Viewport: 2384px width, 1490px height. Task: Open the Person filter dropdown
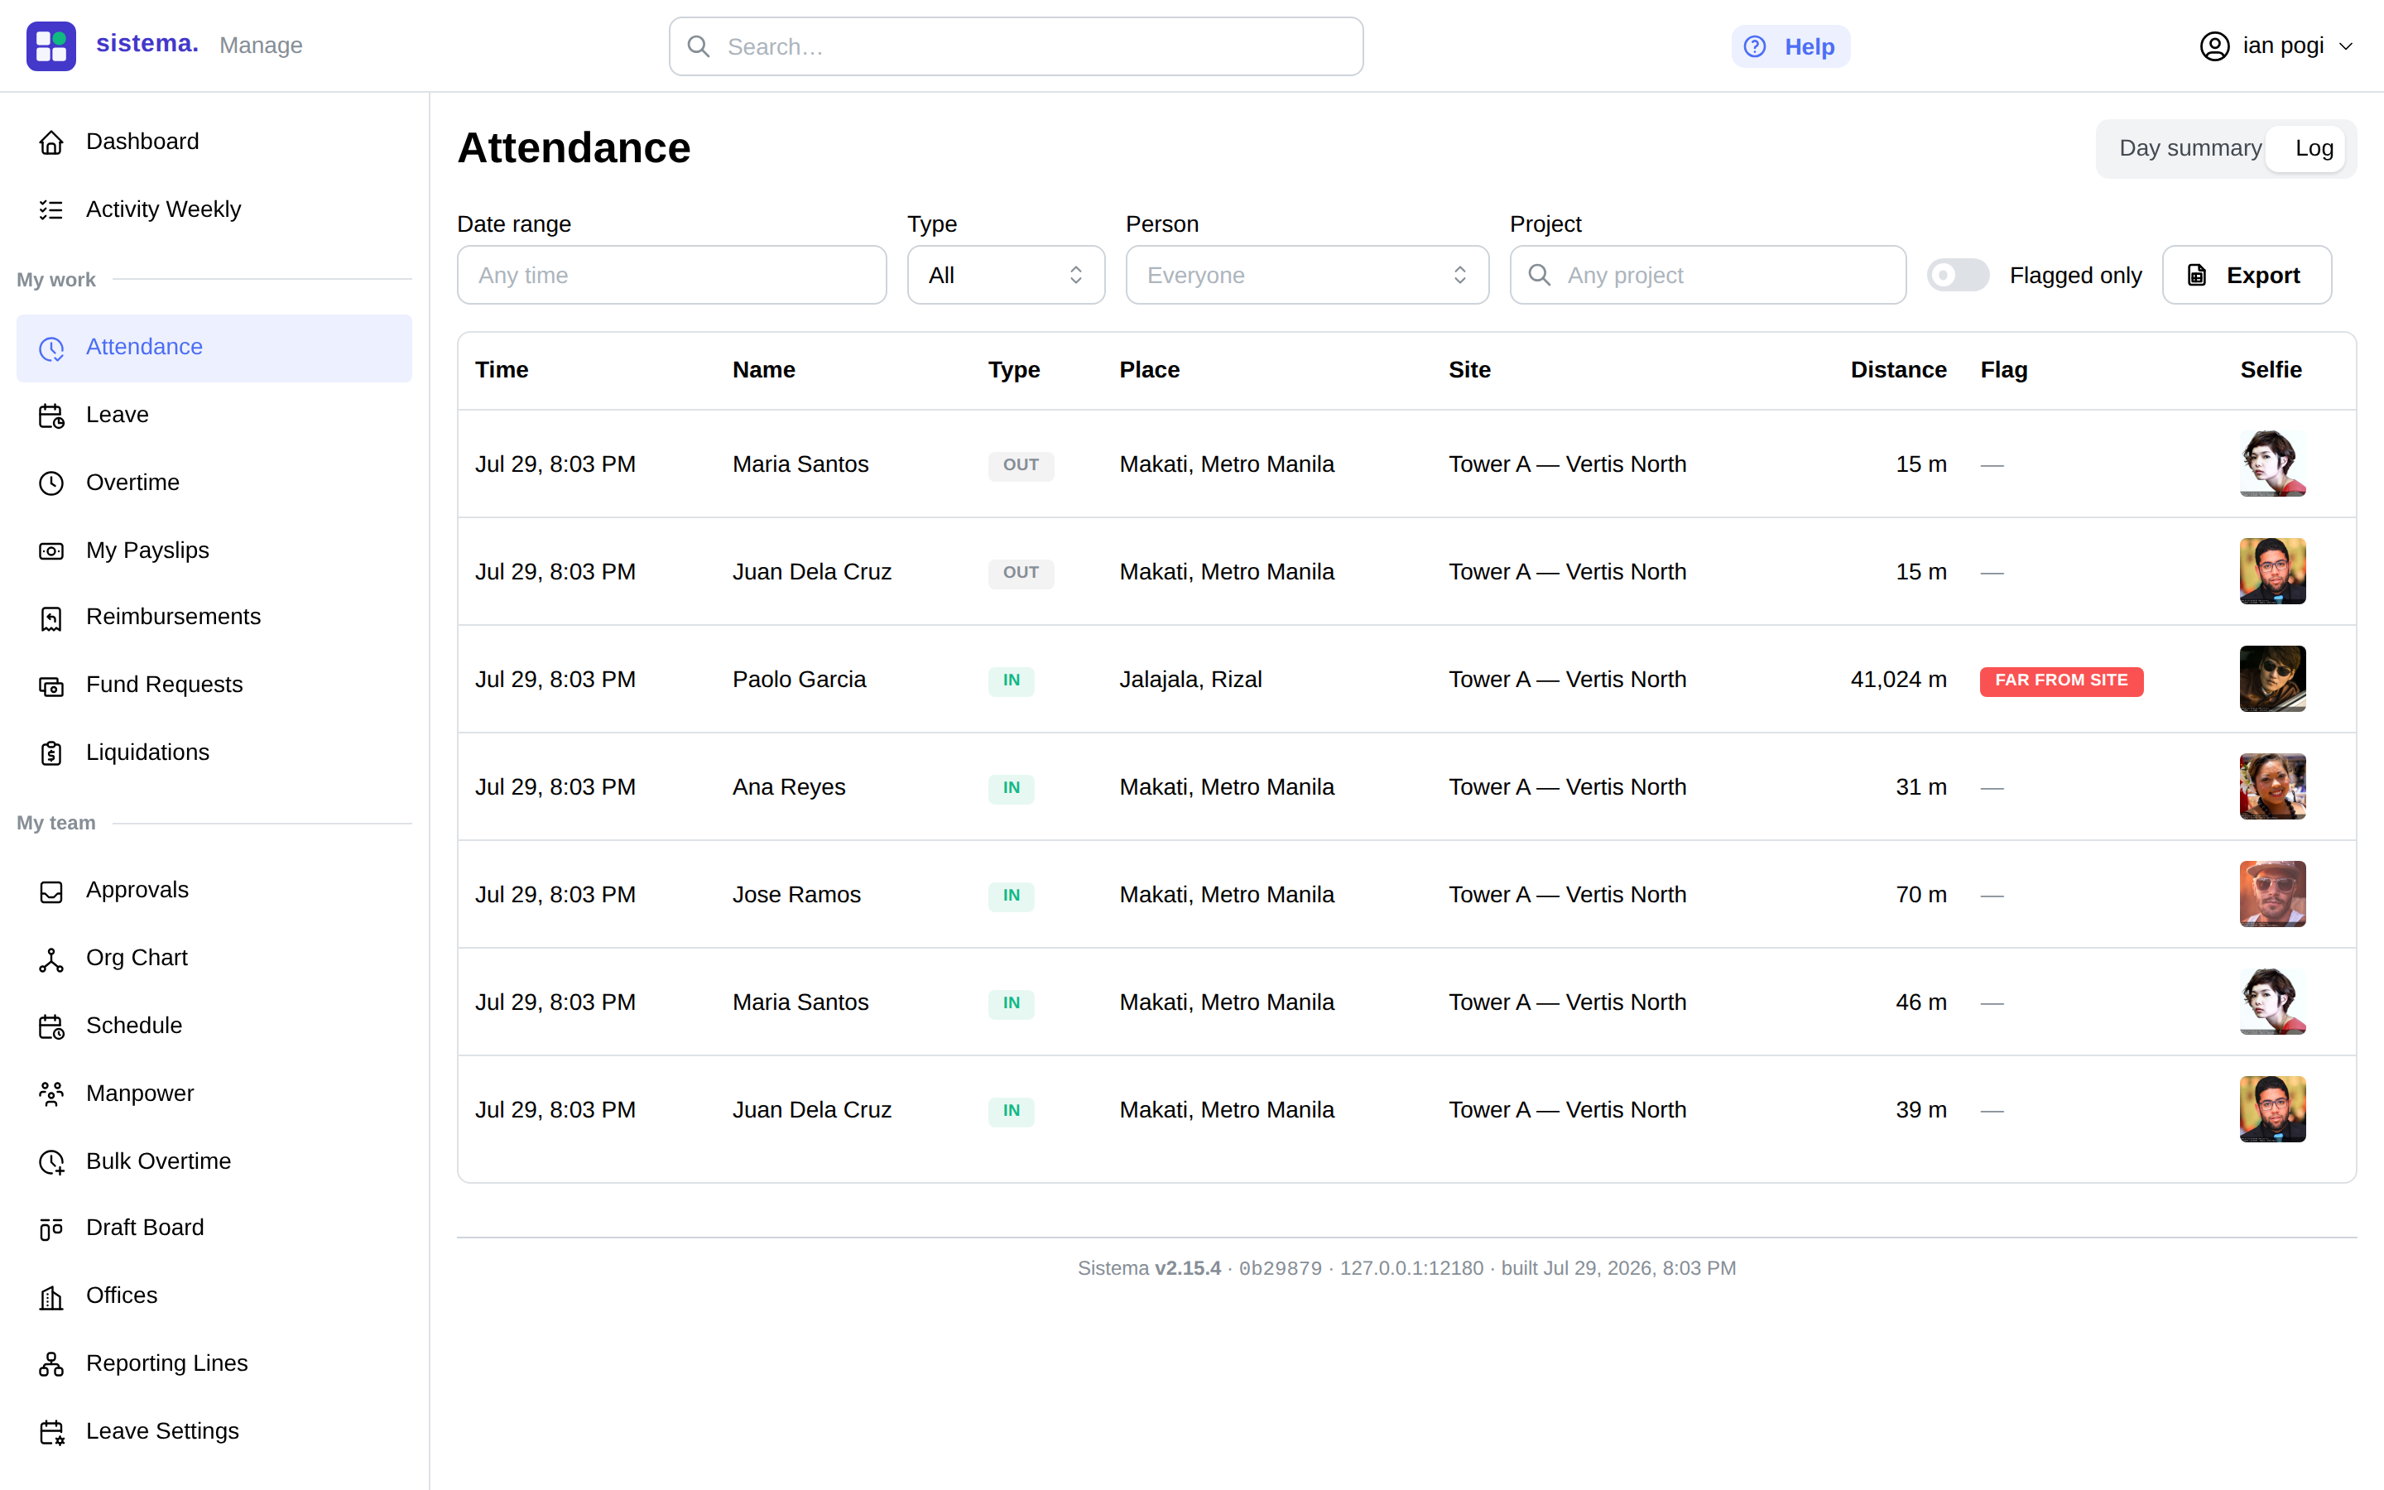[x=1306, y=275]
